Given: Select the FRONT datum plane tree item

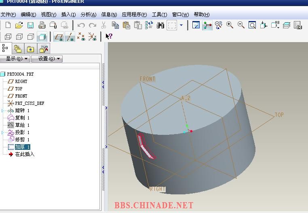Looking at the screenshot, I should (x=21, y=96).
